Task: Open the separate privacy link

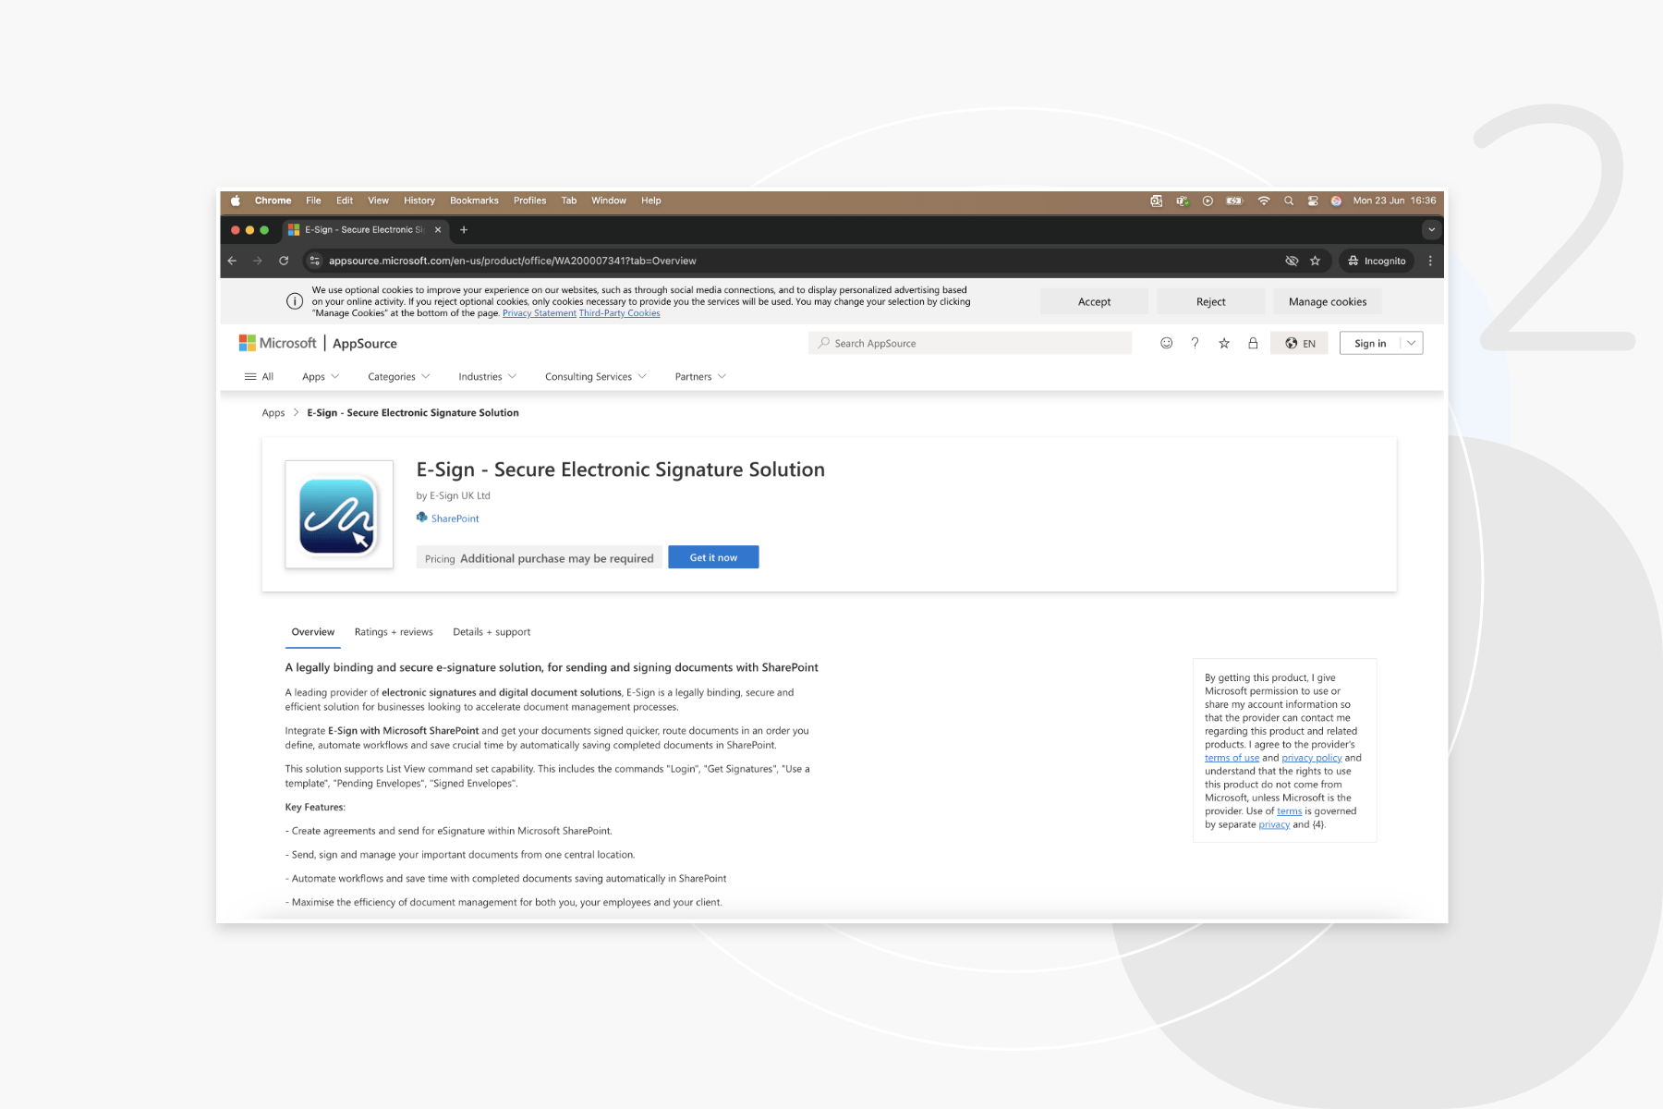Action: (x=1274, y=824)
